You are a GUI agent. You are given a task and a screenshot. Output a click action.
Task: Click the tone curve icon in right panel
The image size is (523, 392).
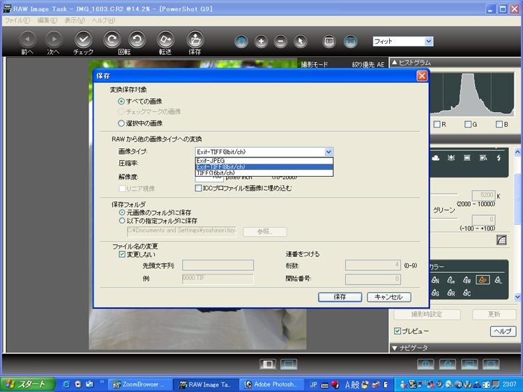[x=501, y=240]
